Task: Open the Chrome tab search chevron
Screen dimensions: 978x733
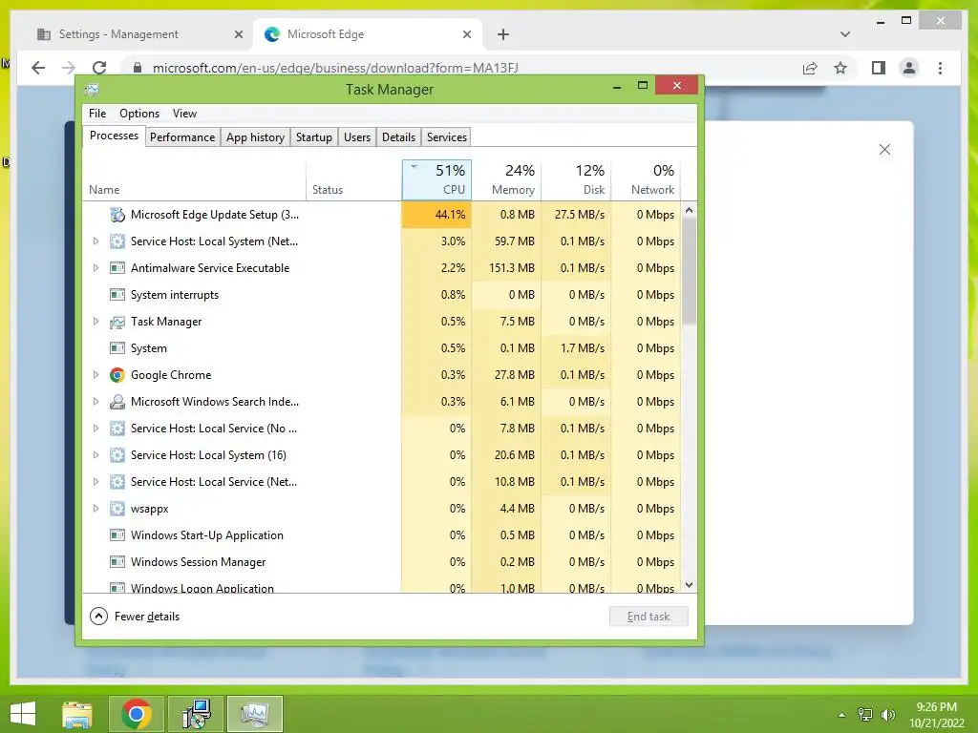Action: (x=845, y=34)
